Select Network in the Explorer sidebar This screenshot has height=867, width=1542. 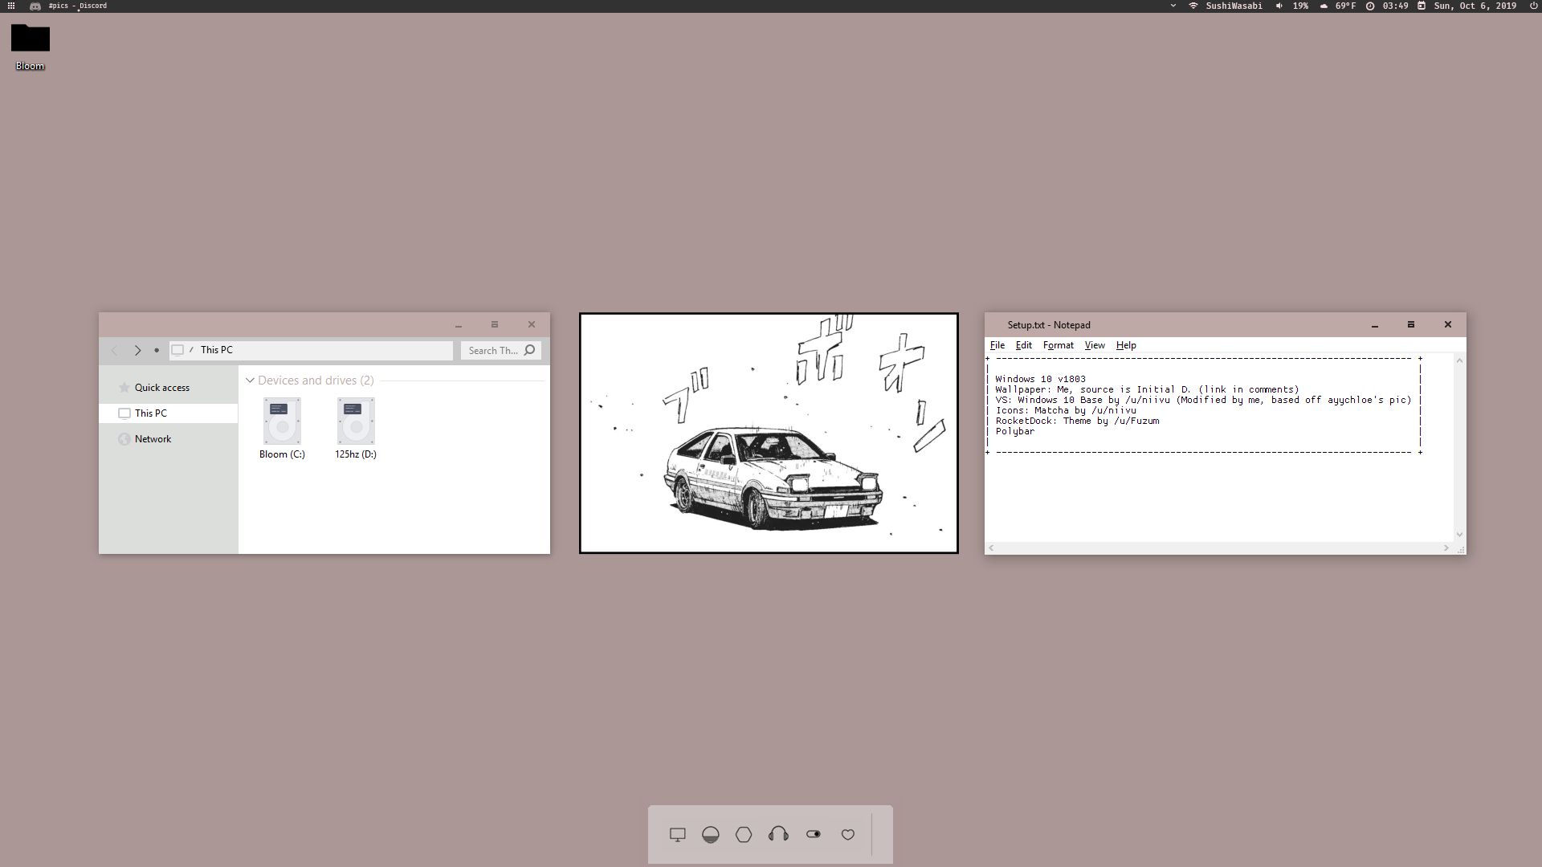[x=153, y=439]
